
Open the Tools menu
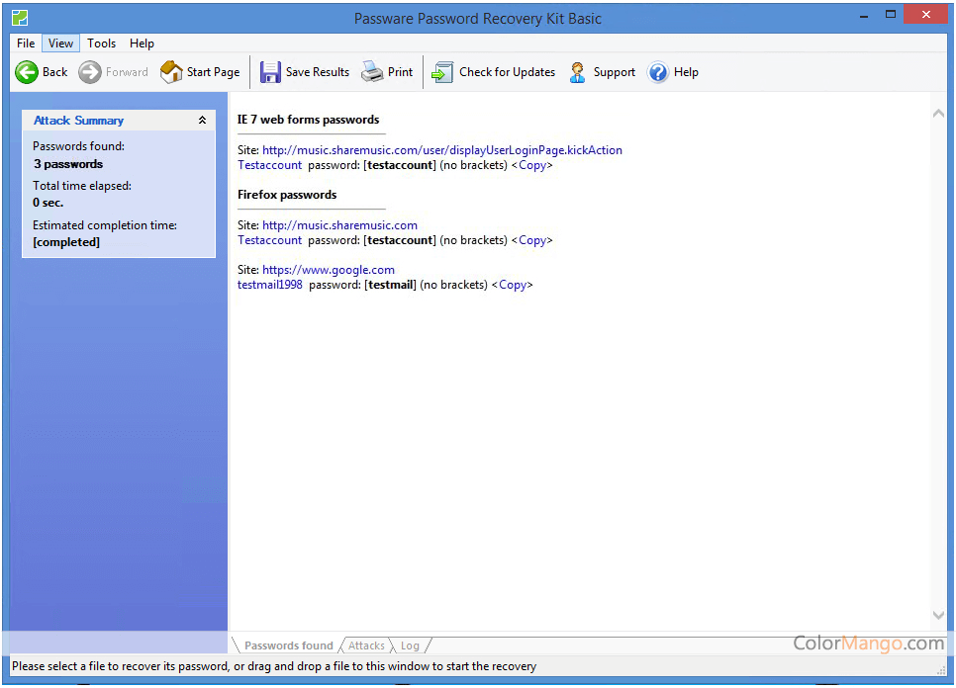pyautogui.click(x=101, y=43)
